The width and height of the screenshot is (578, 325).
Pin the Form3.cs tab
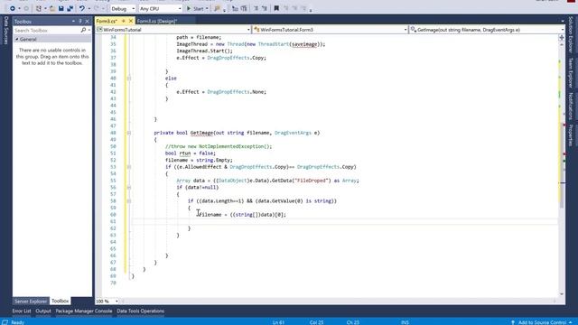(x=124, y=21)
